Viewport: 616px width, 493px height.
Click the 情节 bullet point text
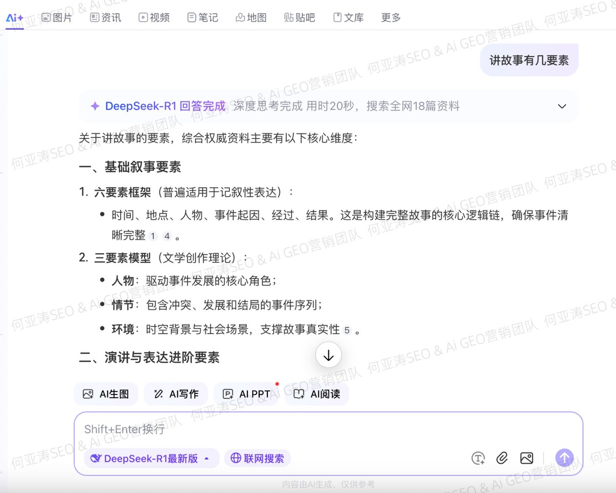pyautogui.click(x=217, y=305)
